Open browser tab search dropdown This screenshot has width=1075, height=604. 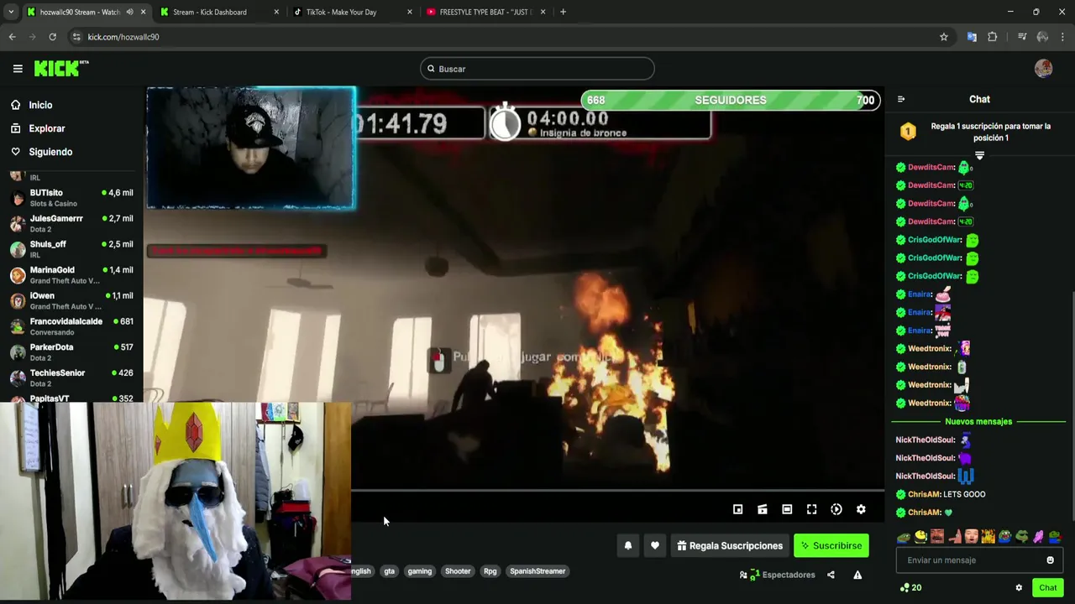11,12
